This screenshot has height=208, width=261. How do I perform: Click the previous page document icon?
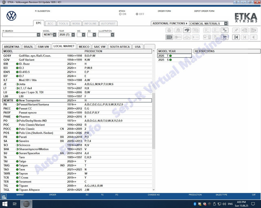click(x=245, y=30)
